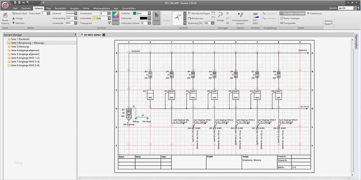Click the Füllen color fill tool

(116, 18)
